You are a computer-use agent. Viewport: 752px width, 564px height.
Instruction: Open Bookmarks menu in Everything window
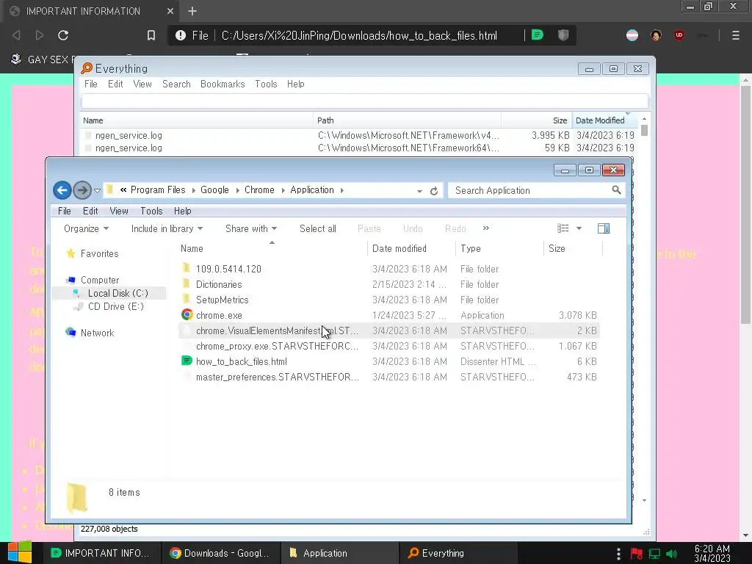point(223,84)
